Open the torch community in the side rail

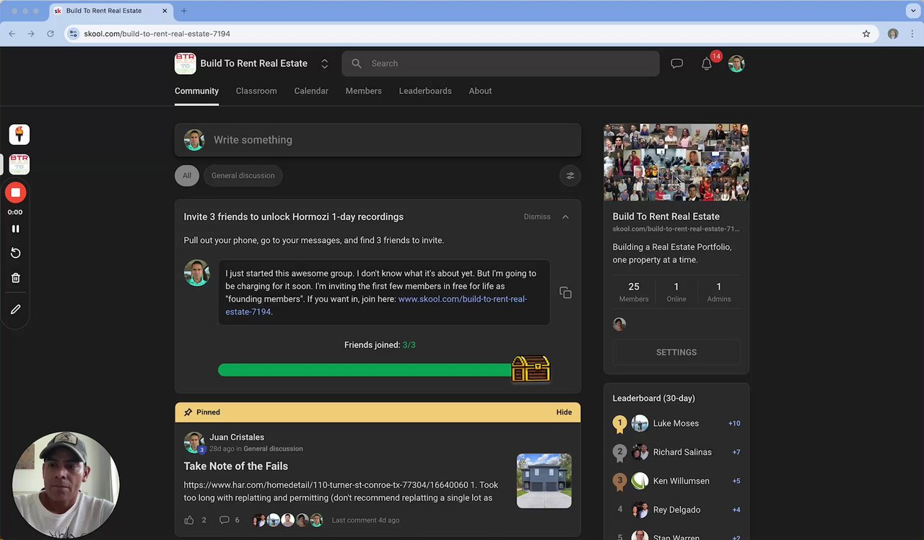pos(19,134)
